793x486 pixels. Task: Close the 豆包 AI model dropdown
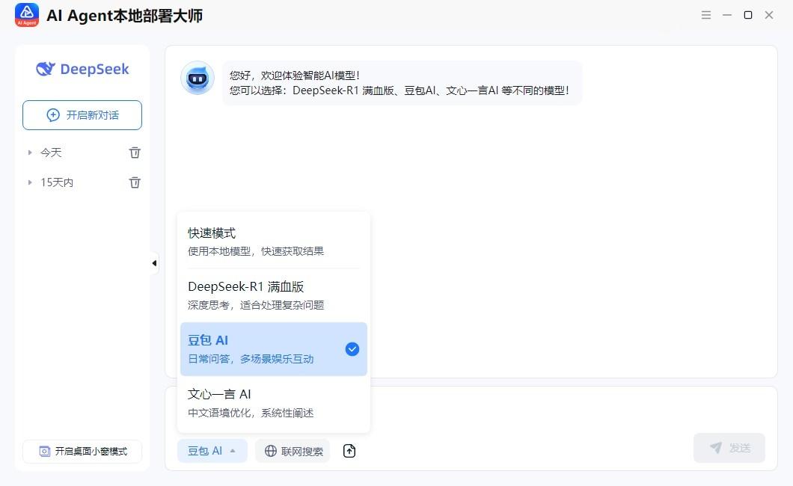pyautogui.click(x=212, y=451)
